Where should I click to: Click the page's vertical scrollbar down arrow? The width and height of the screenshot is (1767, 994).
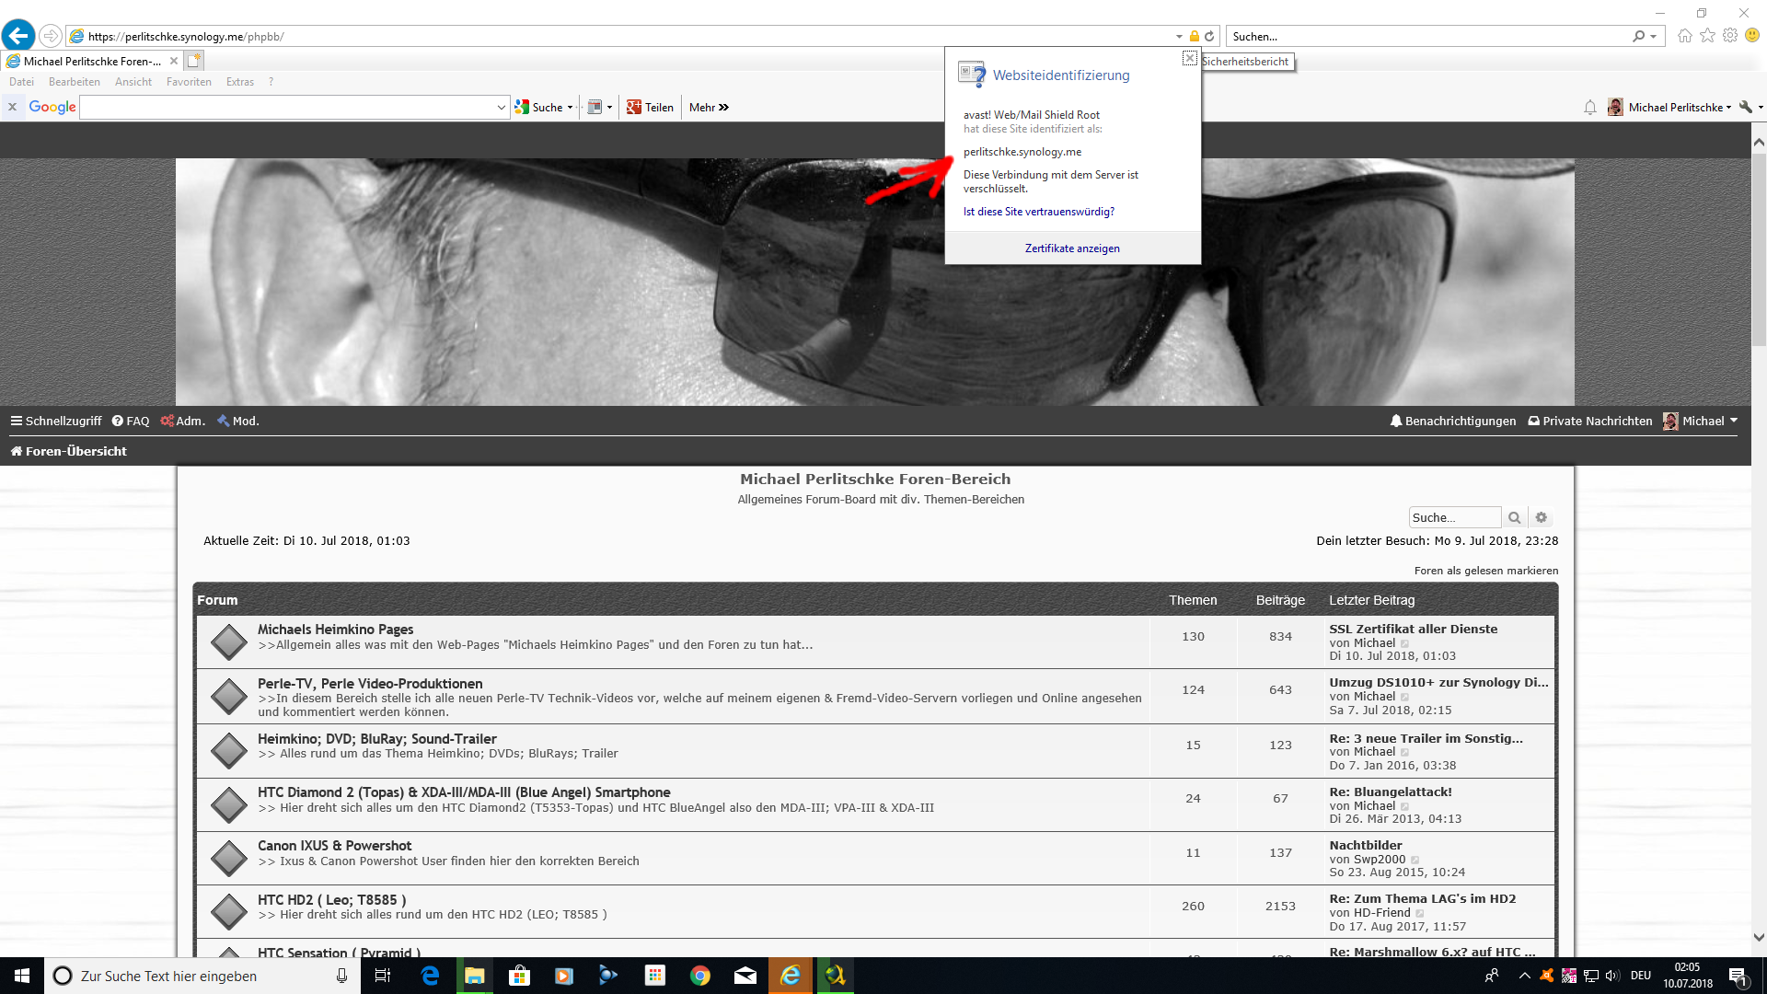(1759, 937)
